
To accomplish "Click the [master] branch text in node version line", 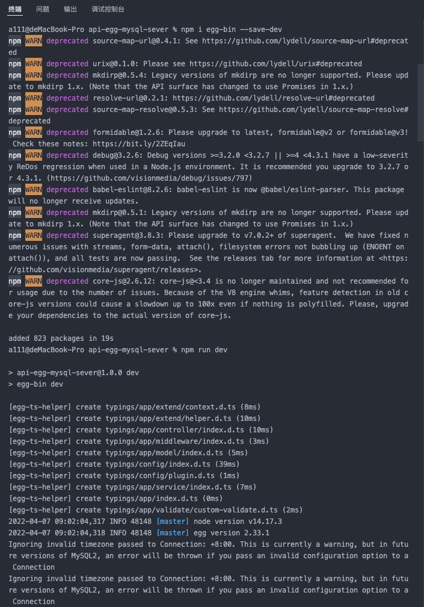I will tap(173, 521).
